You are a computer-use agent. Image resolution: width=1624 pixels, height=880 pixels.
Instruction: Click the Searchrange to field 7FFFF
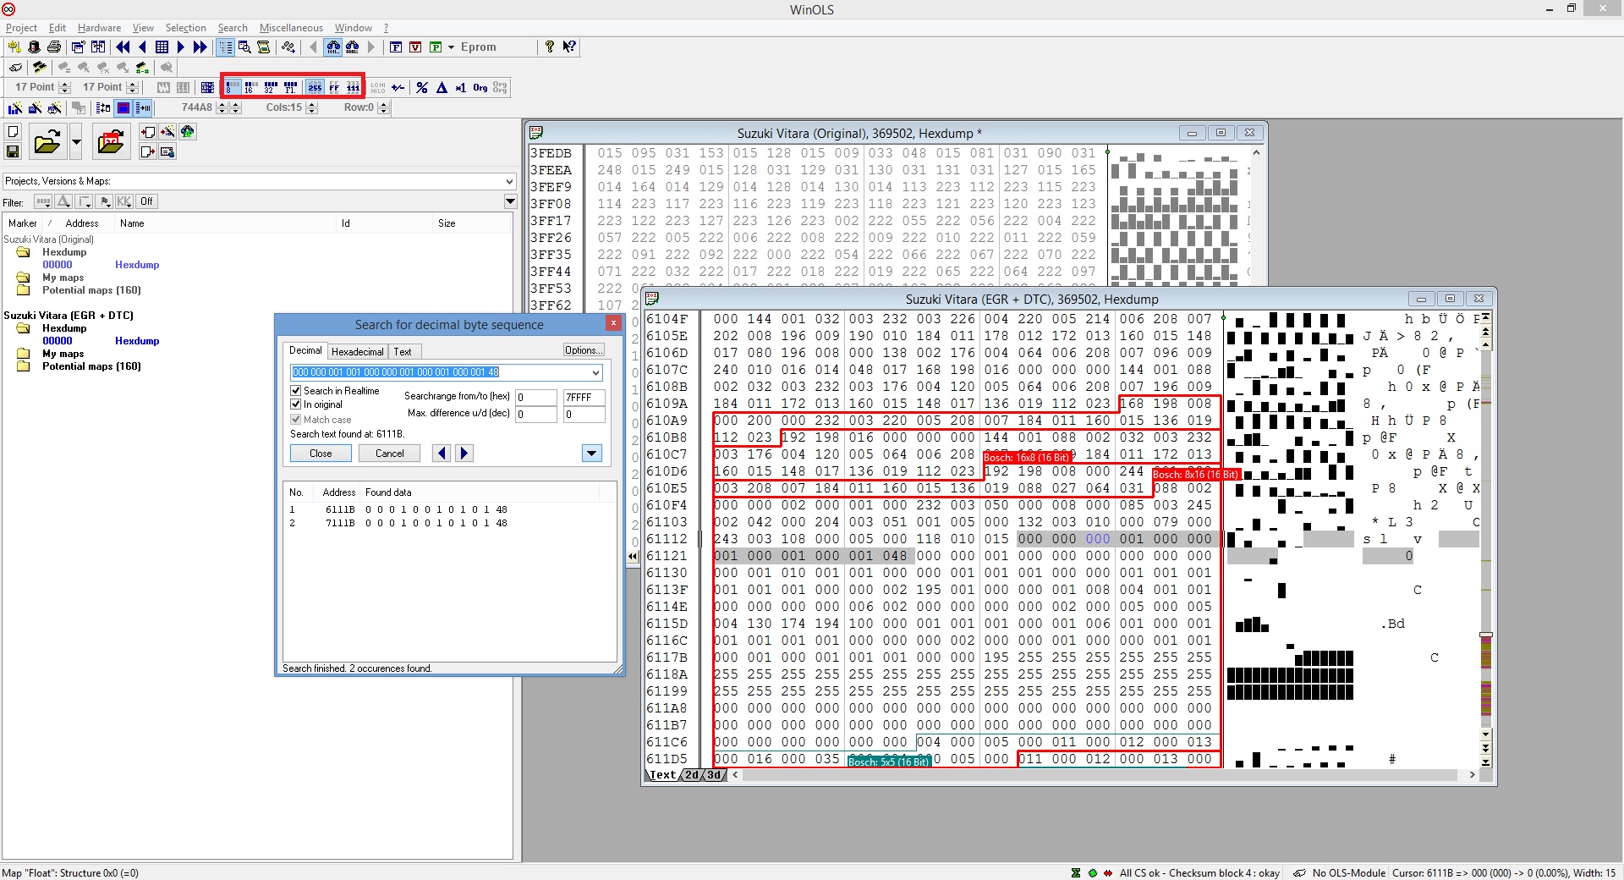[584, 398]
